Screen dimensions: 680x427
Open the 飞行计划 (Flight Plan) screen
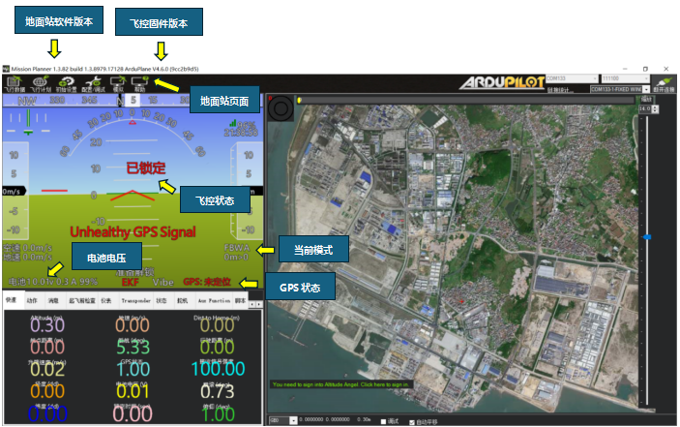(x=41, y=83)
